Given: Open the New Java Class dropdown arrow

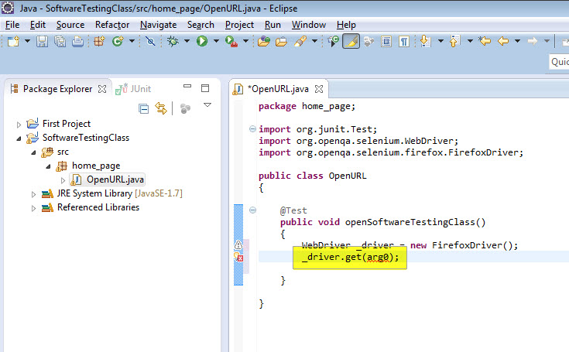Looking at the screenshot, I should tap(132, 41).
